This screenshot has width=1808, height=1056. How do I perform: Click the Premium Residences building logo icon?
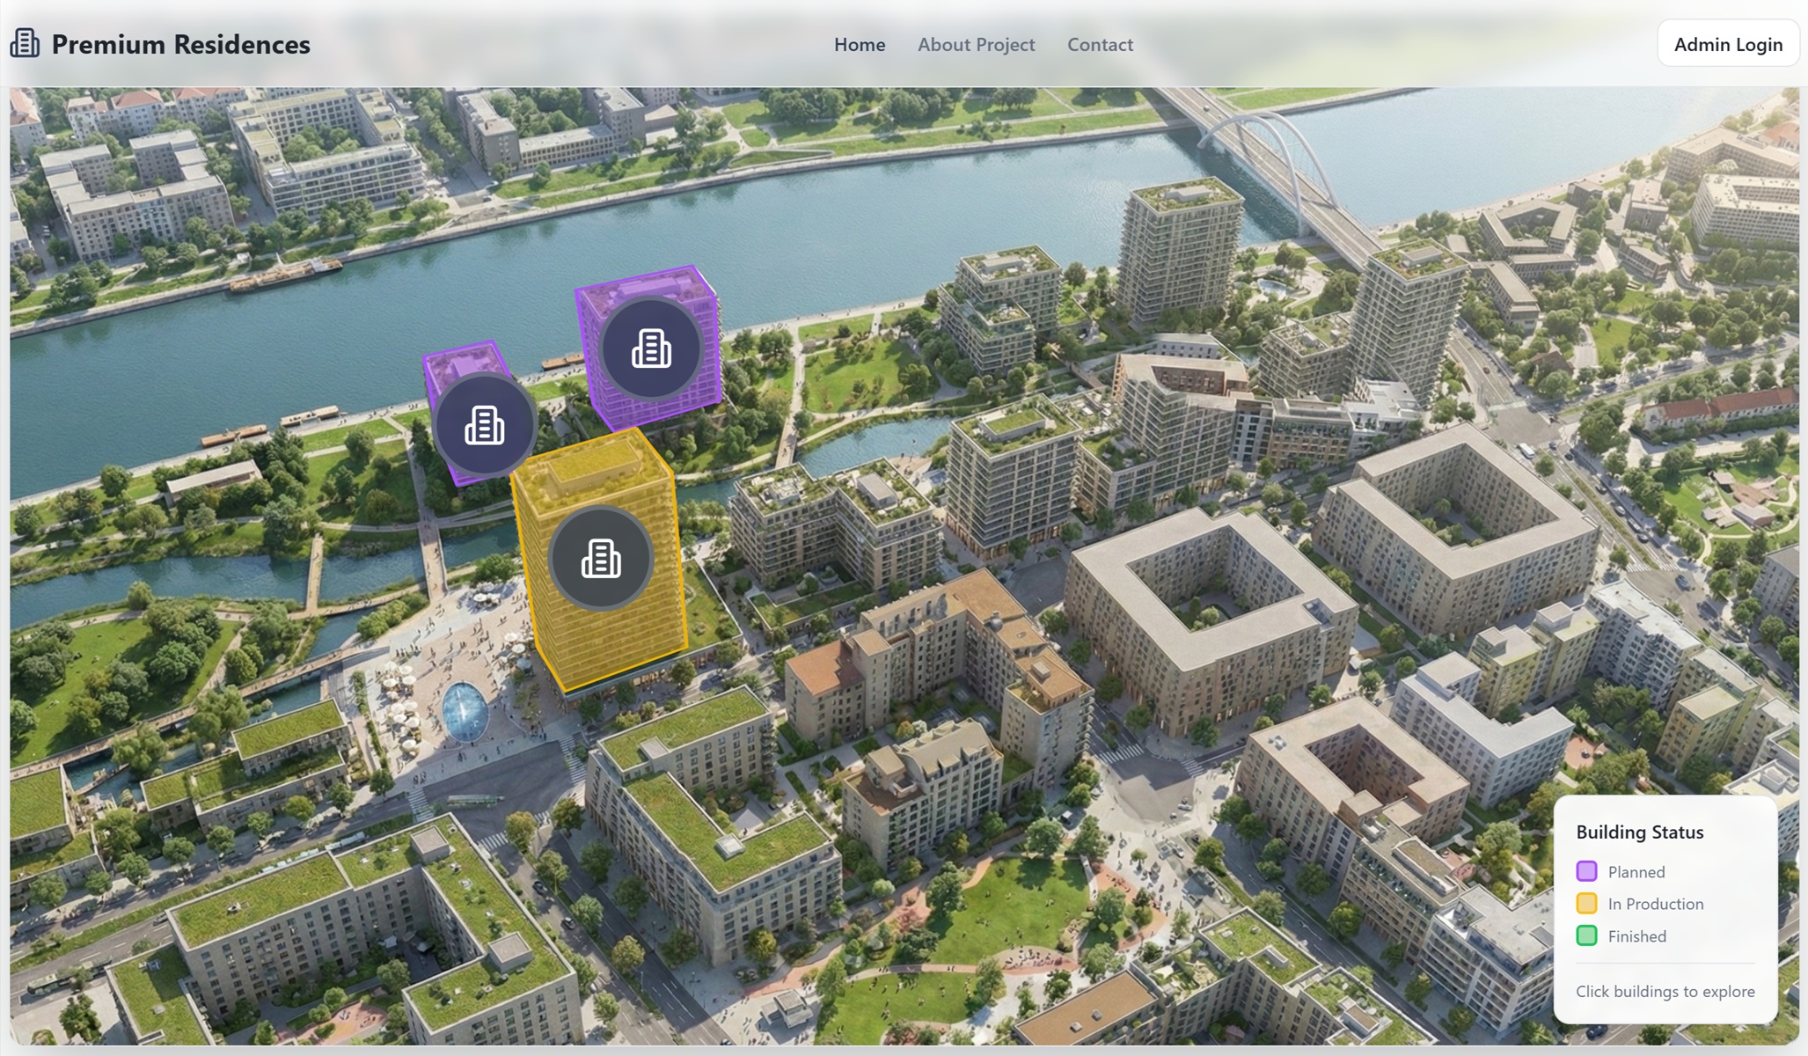[24, 42]
